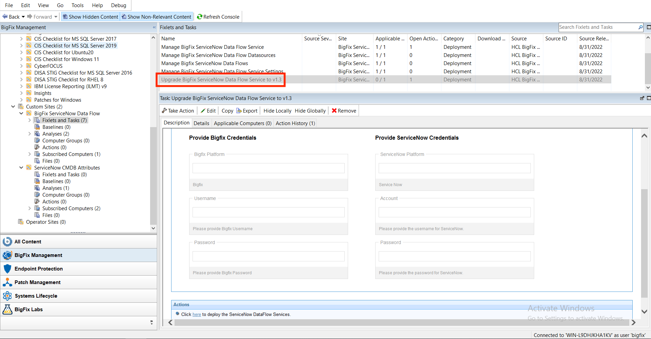
Task: Switch to Action History (1) tab
Action: pyautogui.click(x=295, y=123)
